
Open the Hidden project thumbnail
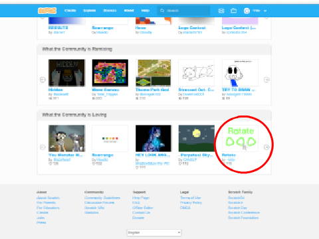pos(66,73)
